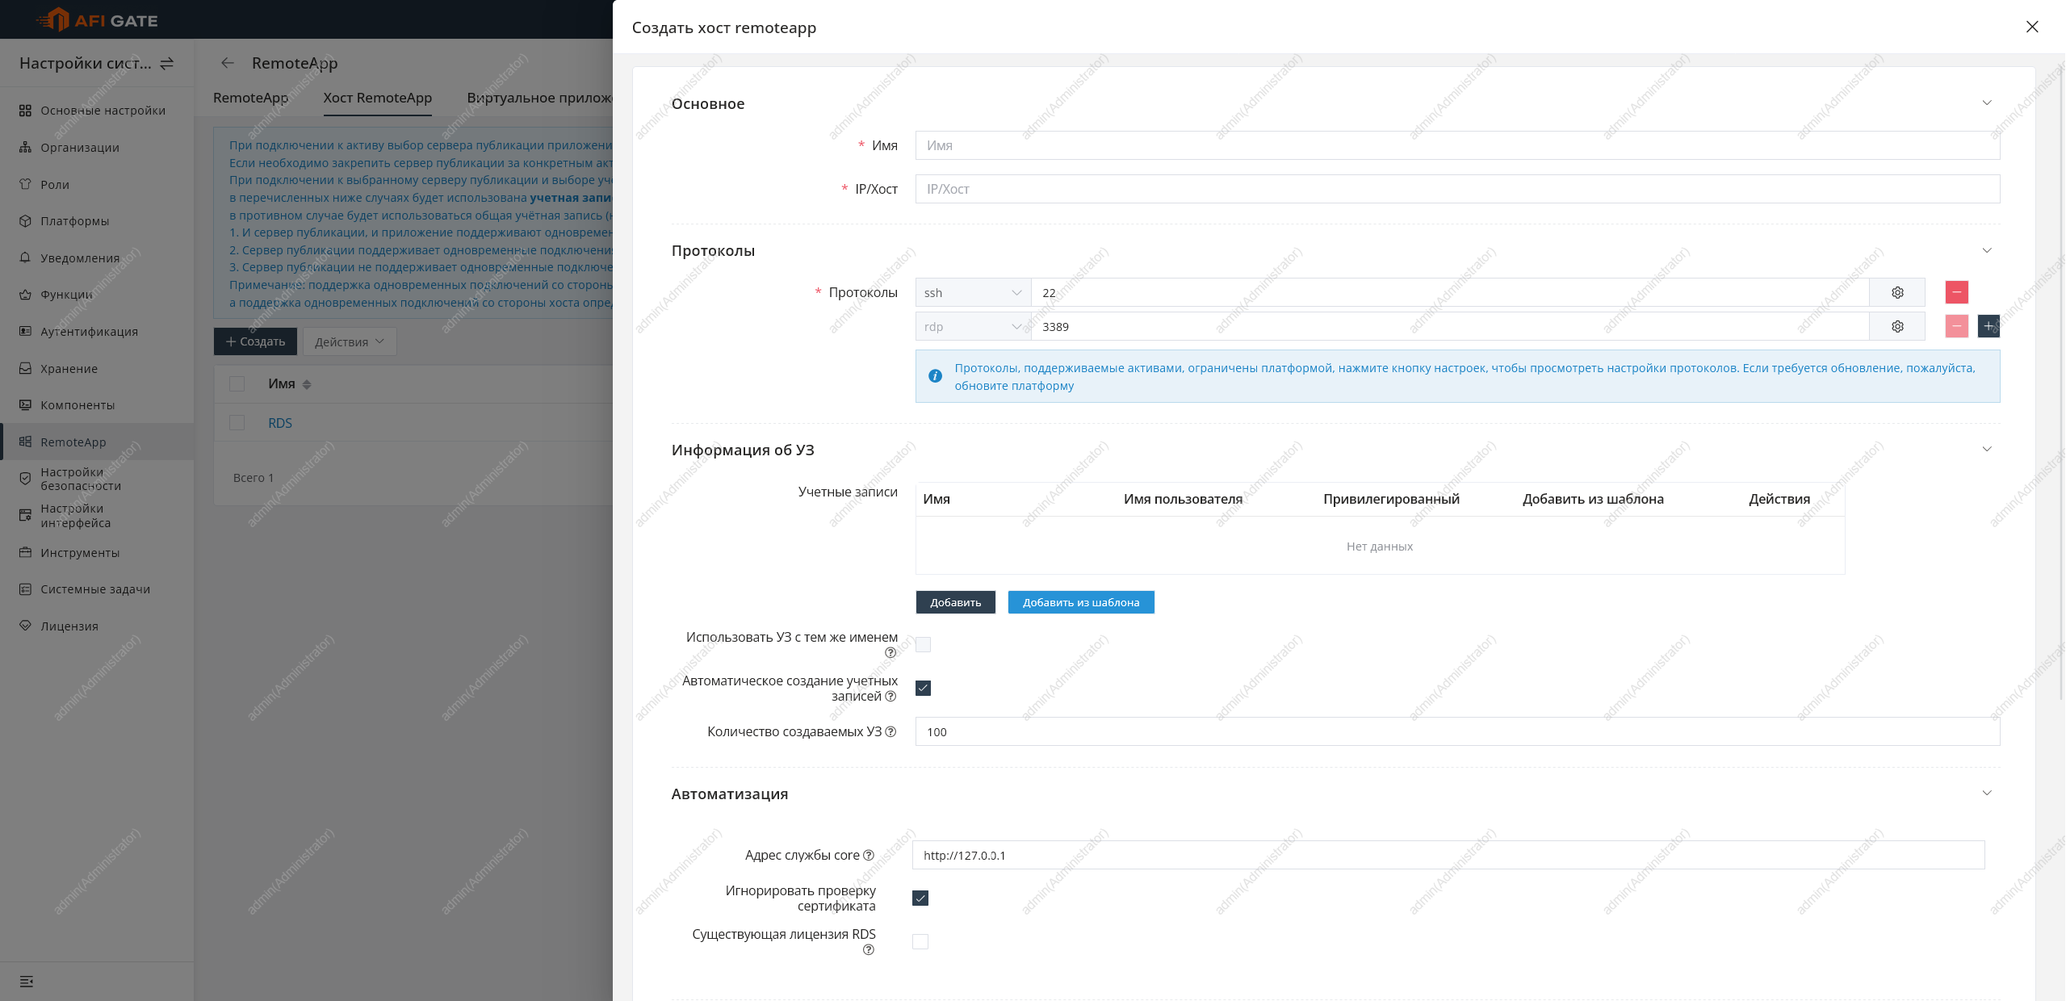Open settings gear for ssh protocol
2066x1001 pixels.
1897,292
